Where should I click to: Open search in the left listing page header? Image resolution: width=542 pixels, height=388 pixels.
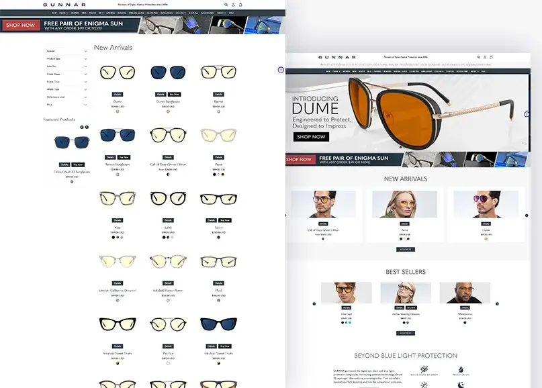point(226,5)
